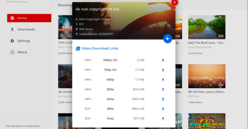Open the WALL BREAKING video thumbnail
Viewport: 248px width, 129px height.
click(x=207, y=121)
